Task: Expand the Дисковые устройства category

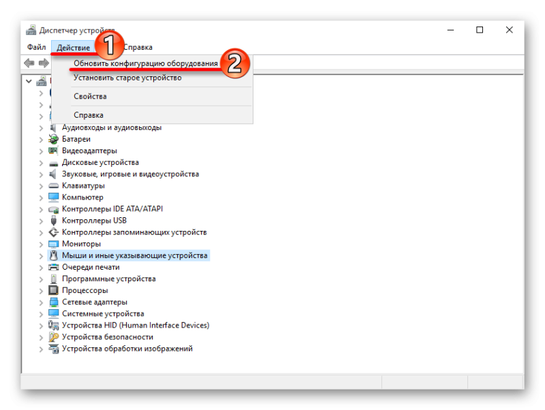Action: 41,163
